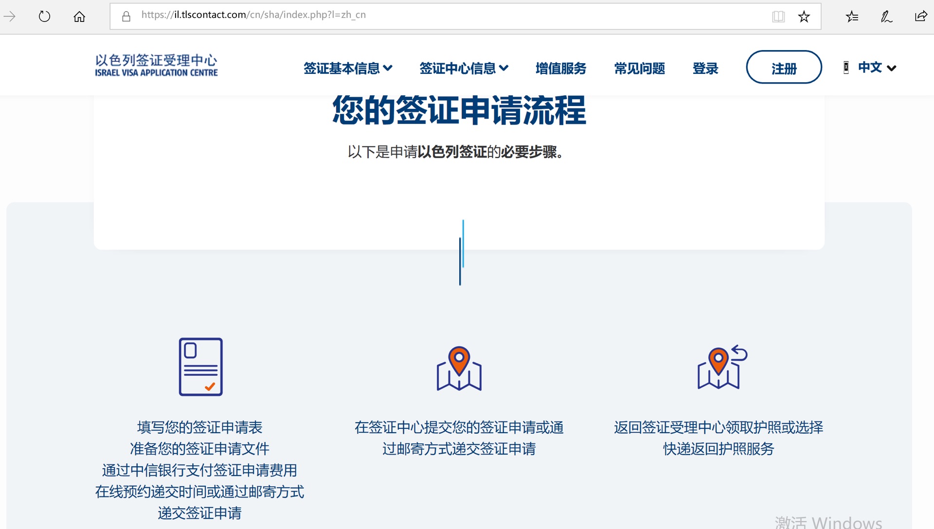The height and width of the screenshot is (529, 934).
Task: Click text 通过中信银行支付签证申请费用
Action: pyautogui.click(x=200, y=470)
